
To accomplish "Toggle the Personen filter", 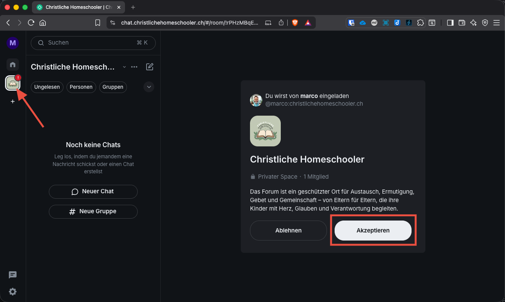I will 81,87.
